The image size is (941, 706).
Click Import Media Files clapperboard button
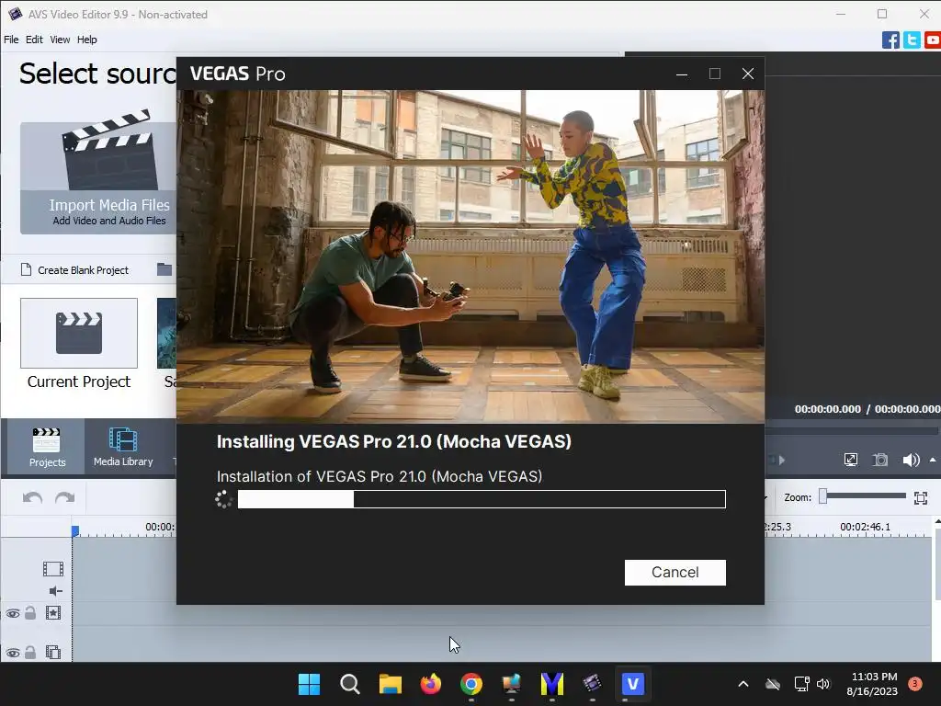(x=99, y=177)
